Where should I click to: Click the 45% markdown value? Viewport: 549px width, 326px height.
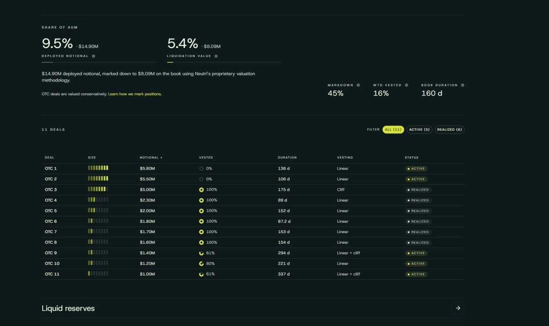coord(335,93)
